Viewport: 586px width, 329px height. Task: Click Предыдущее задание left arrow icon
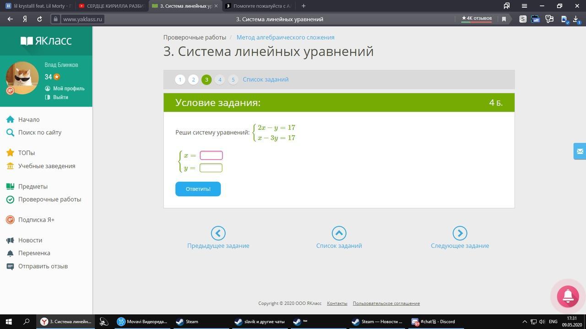(218, 233)
